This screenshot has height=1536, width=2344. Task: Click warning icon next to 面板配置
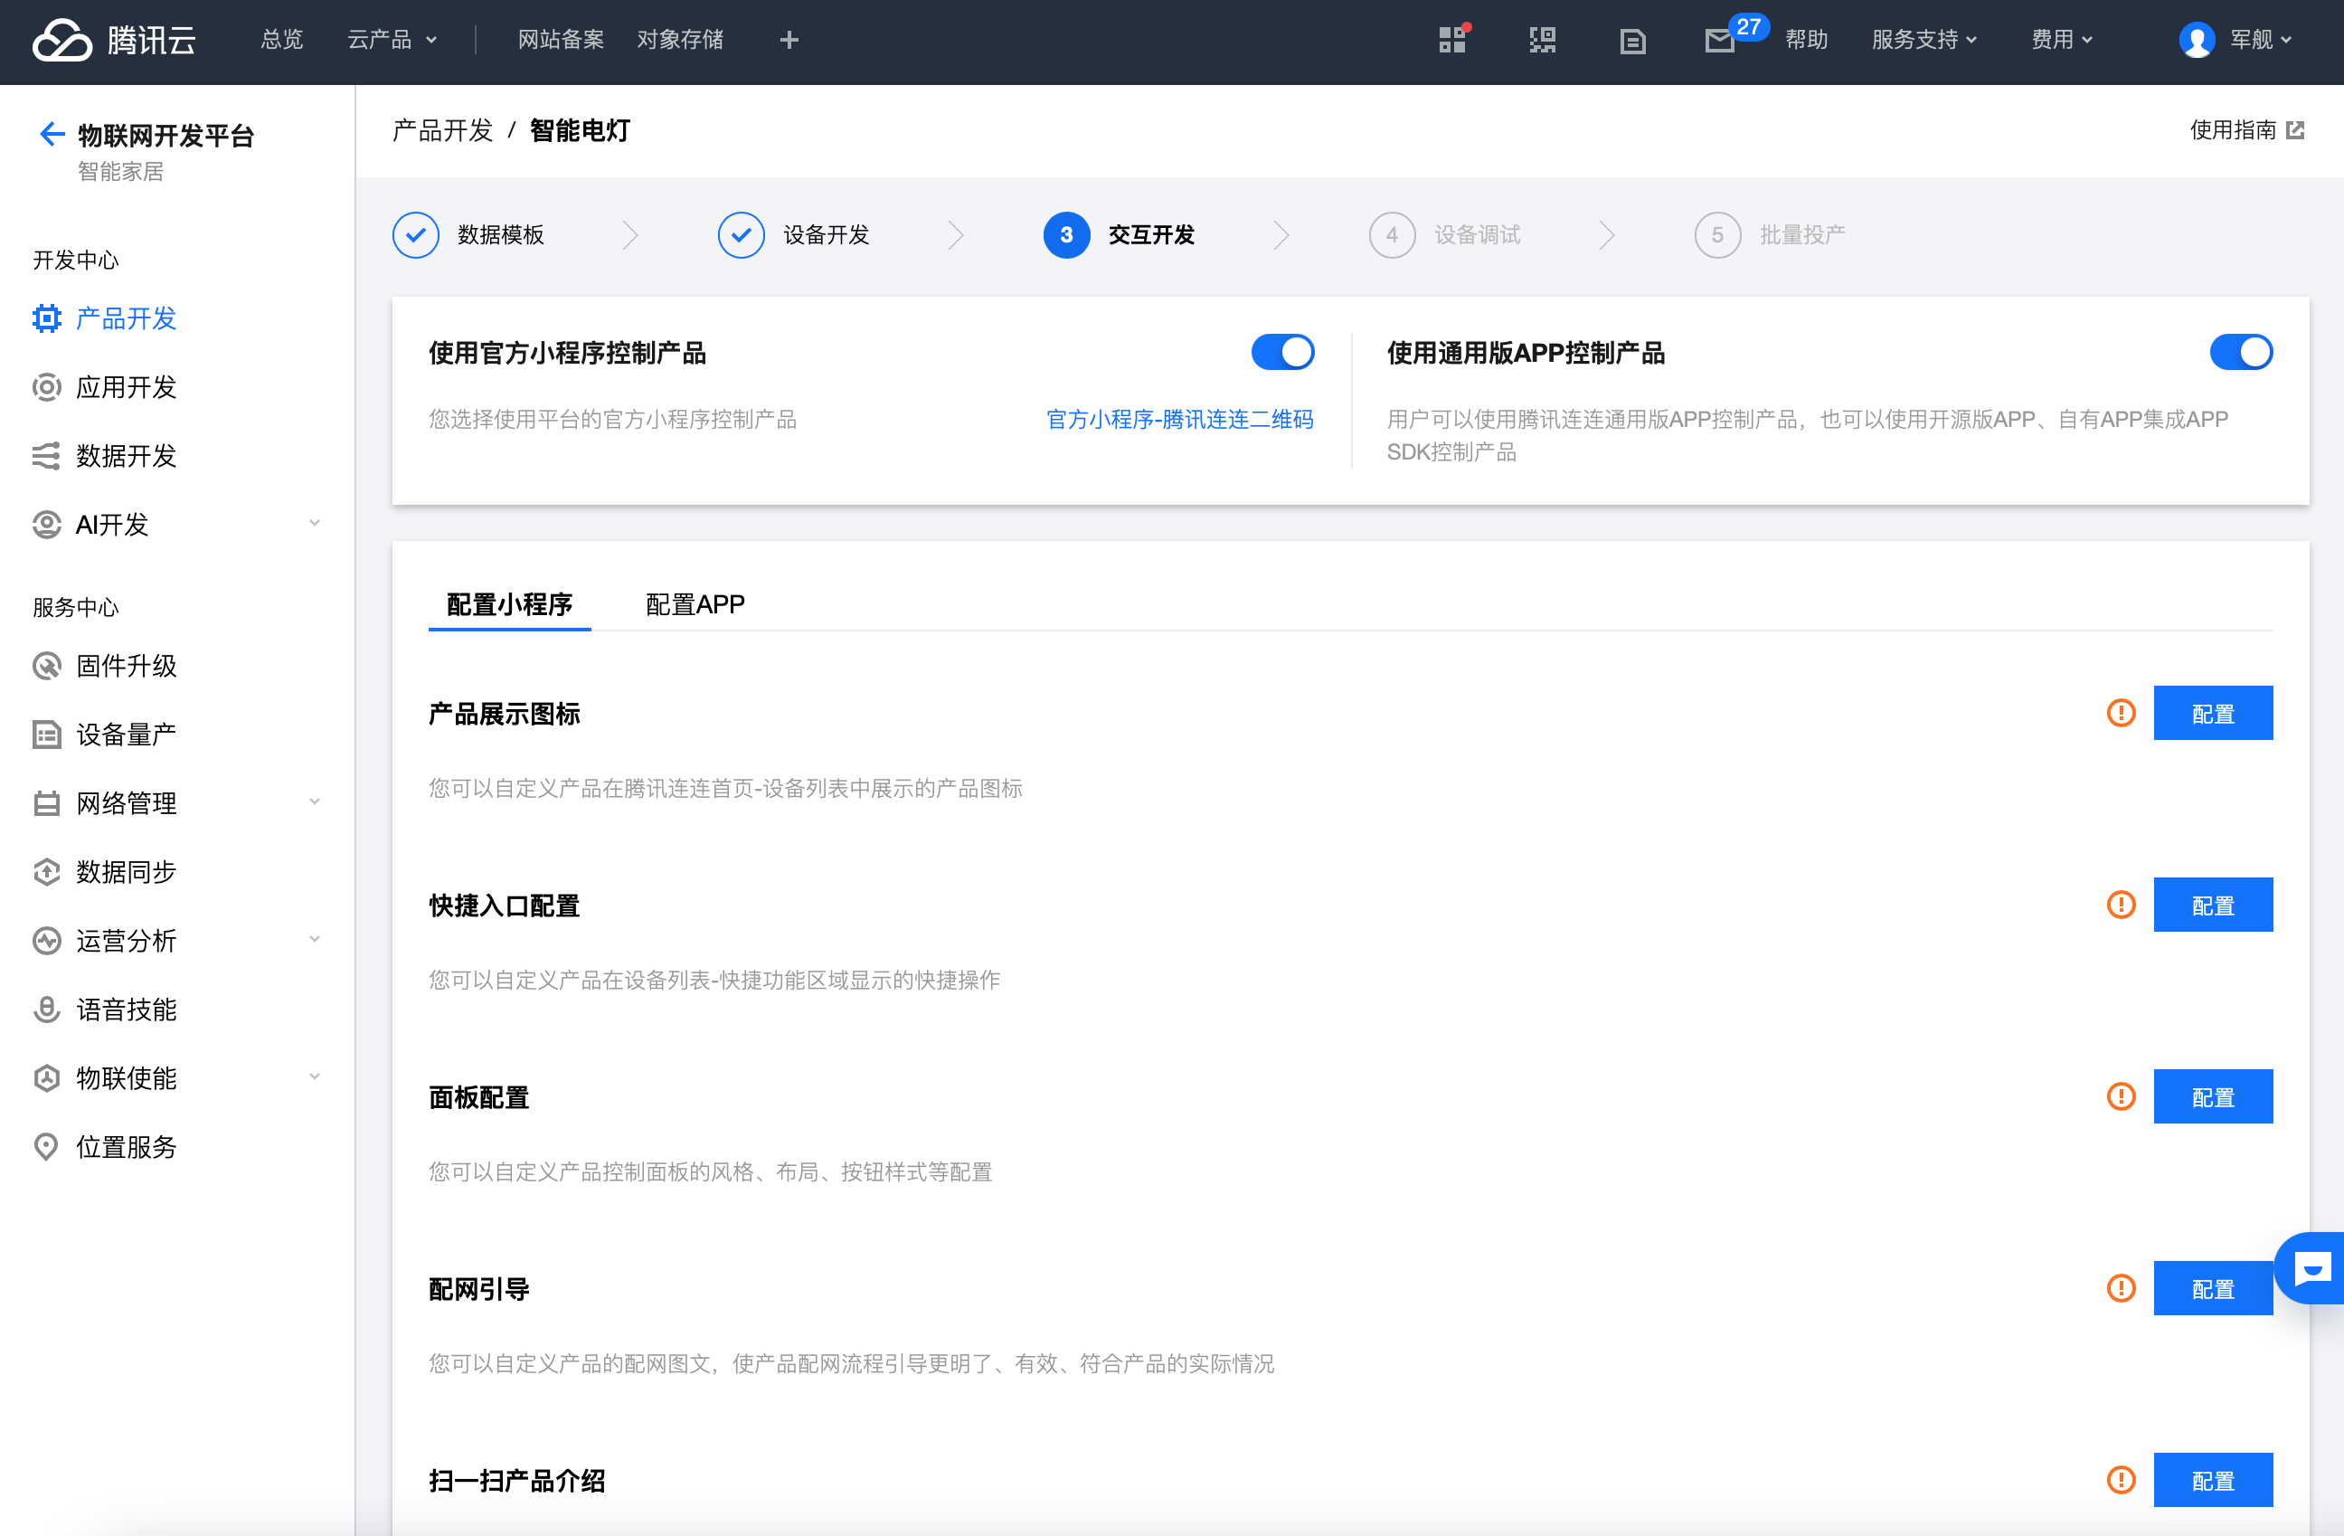click(x=2121, y=1095)
